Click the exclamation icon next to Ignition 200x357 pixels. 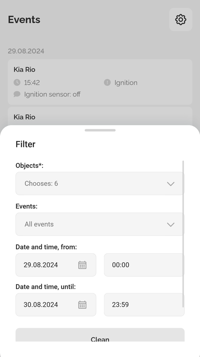(x=107, y=82)
